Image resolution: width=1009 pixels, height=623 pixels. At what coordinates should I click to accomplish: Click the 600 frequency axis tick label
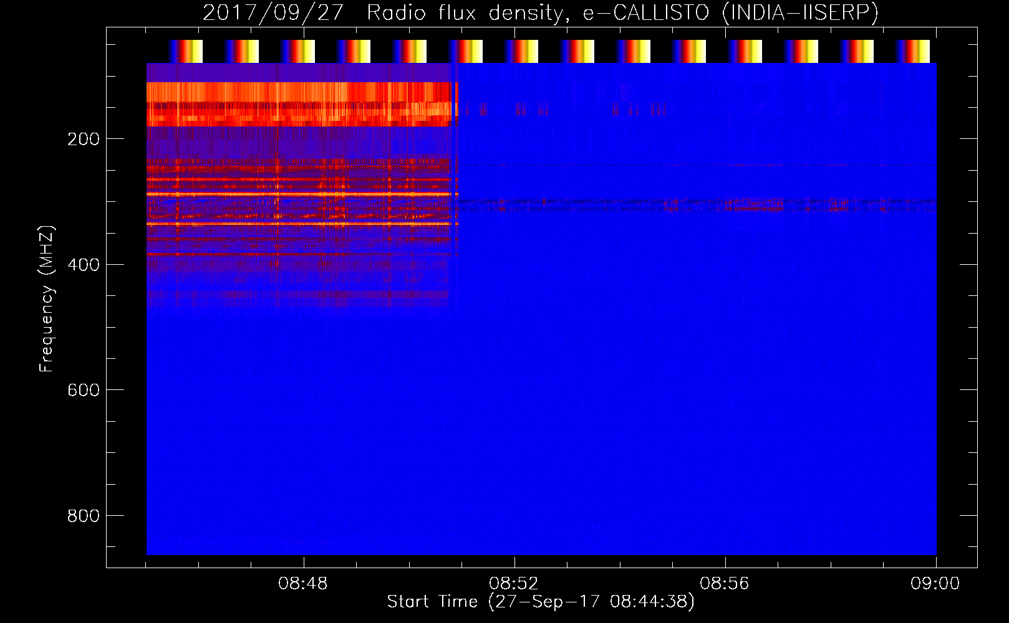(x=84, y=390)
